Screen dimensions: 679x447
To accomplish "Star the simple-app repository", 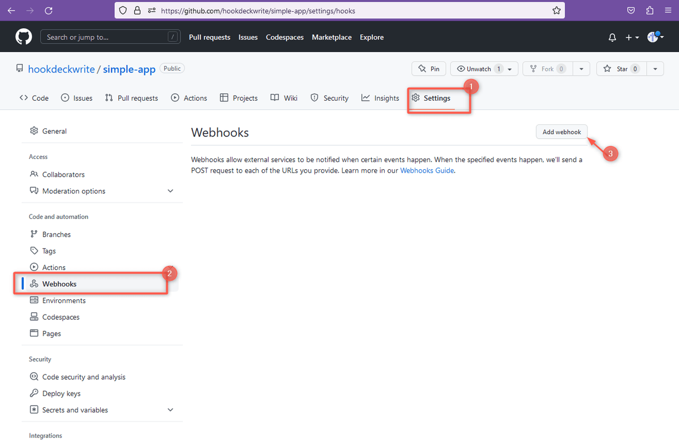I will point(621,68).
